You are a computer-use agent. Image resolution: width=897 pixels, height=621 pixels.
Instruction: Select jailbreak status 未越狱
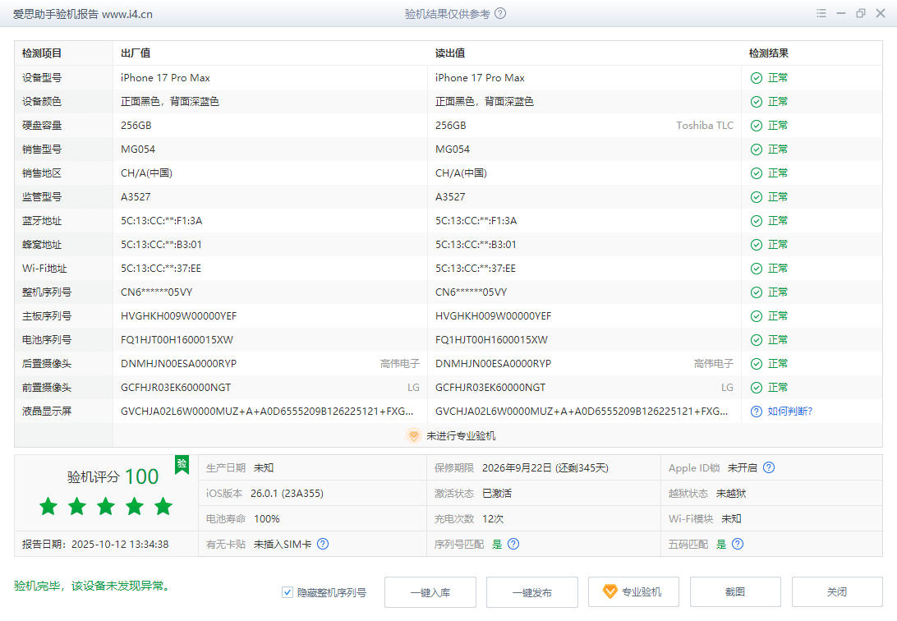pyautogui.click(x=731, y=494)
